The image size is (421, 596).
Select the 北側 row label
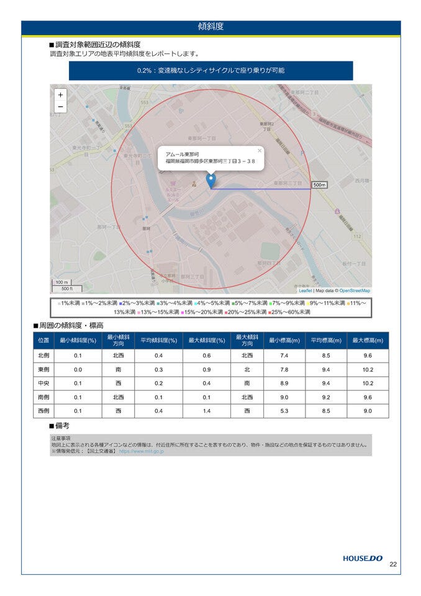(43, 356)
